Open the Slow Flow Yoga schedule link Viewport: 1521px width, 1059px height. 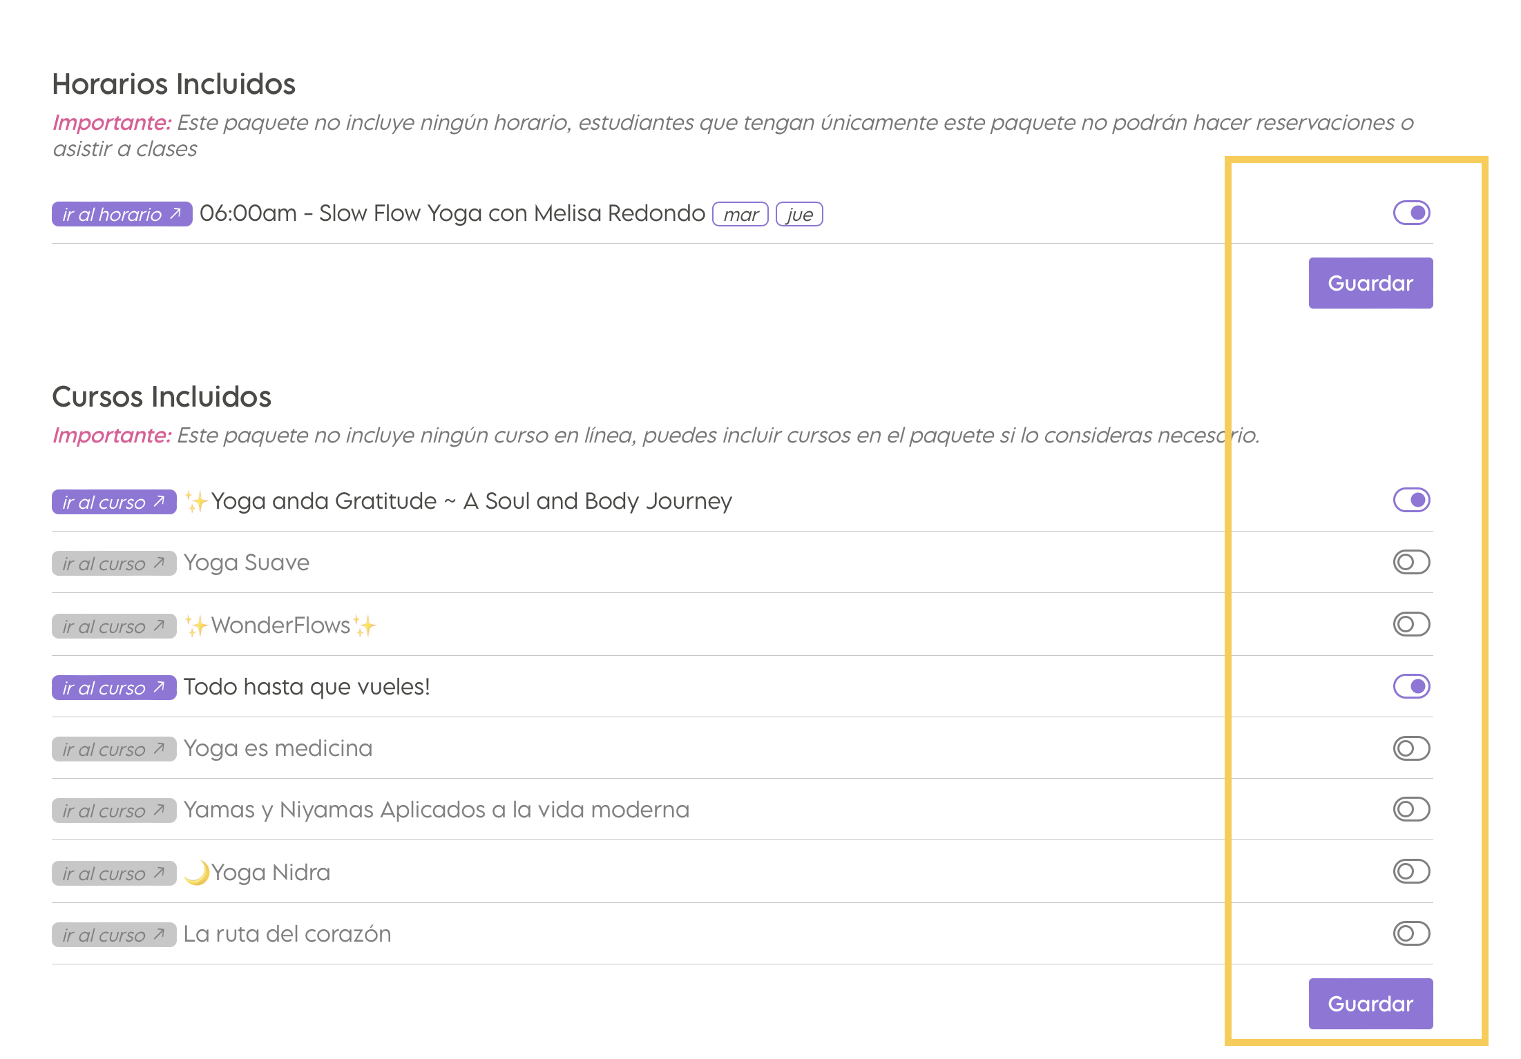point(122,214)
